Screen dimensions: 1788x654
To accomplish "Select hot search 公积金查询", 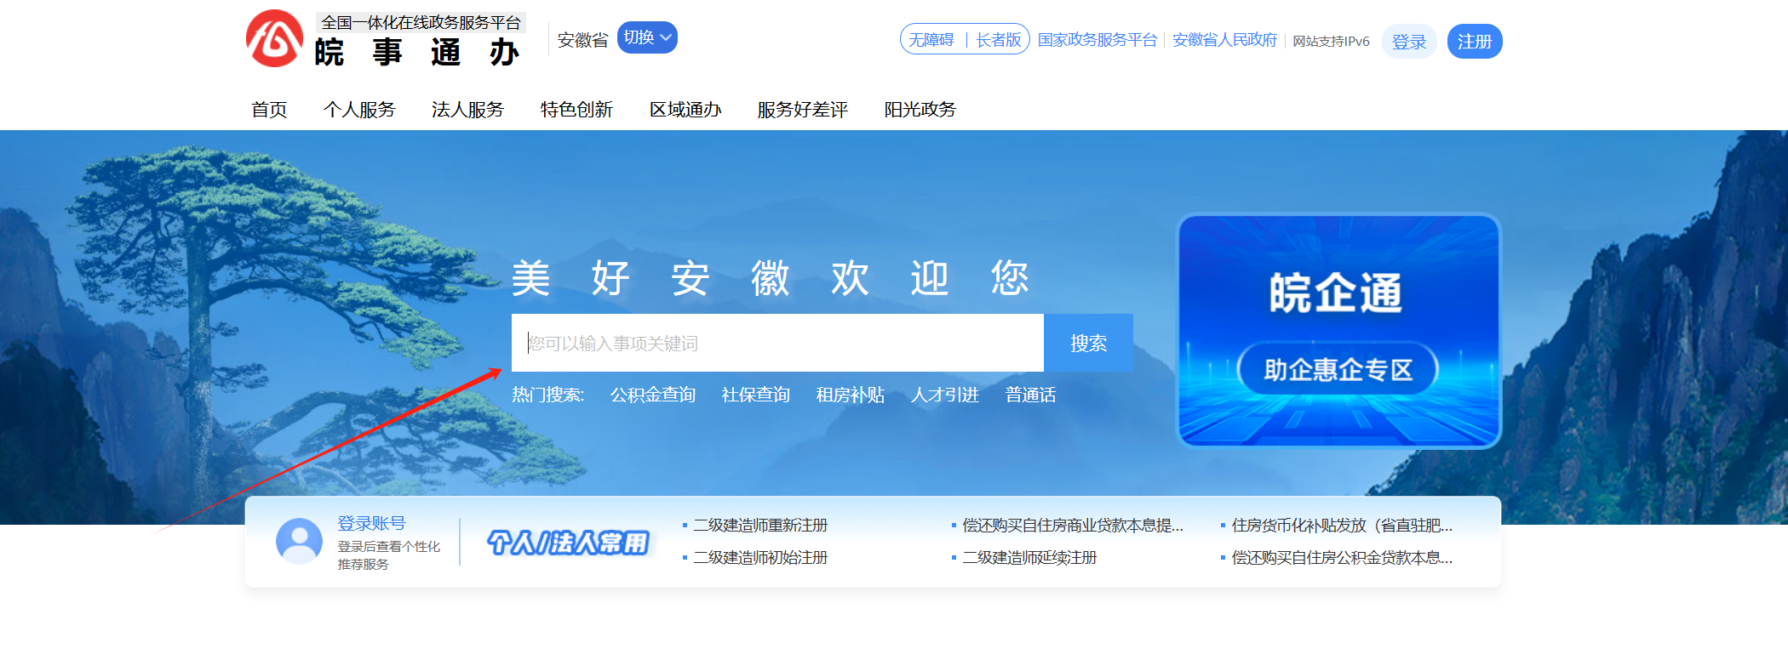I will tap(652, 395).
